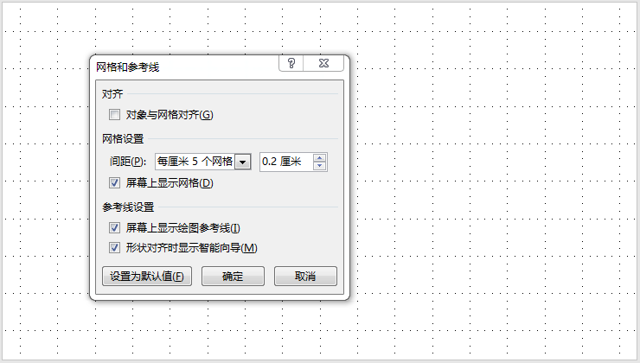Open help for the 网格和参考线 dialog
This screenshot has height=363, width=640.
coord(291,63)
